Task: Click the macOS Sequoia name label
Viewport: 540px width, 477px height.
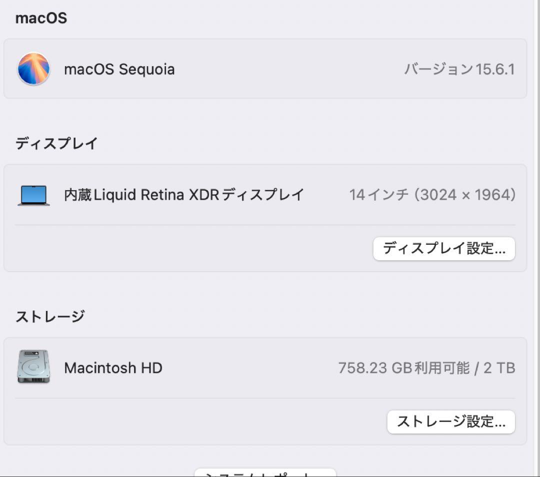Action: [x=119, y=69]
